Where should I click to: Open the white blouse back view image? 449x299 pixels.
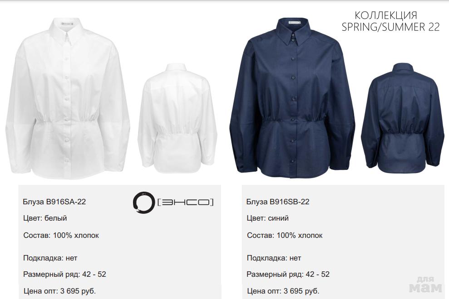pyautogui.click(x=178, y=118)
